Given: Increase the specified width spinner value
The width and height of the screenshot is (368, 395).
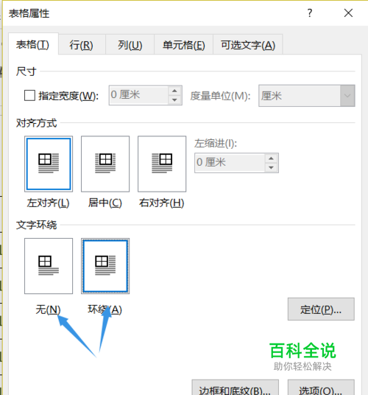Looking at the screenshot, I should (x=174, y=91).
